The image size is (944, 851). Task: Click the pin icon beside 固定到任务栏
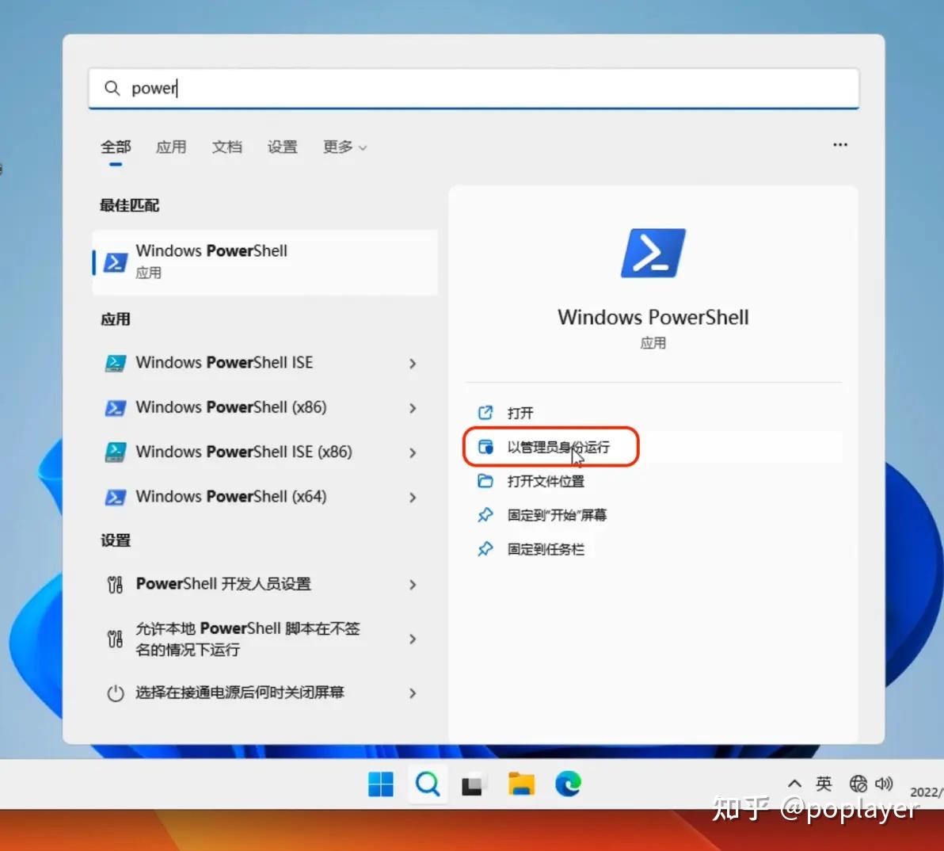pyautogui.click(x=485, y=549)
